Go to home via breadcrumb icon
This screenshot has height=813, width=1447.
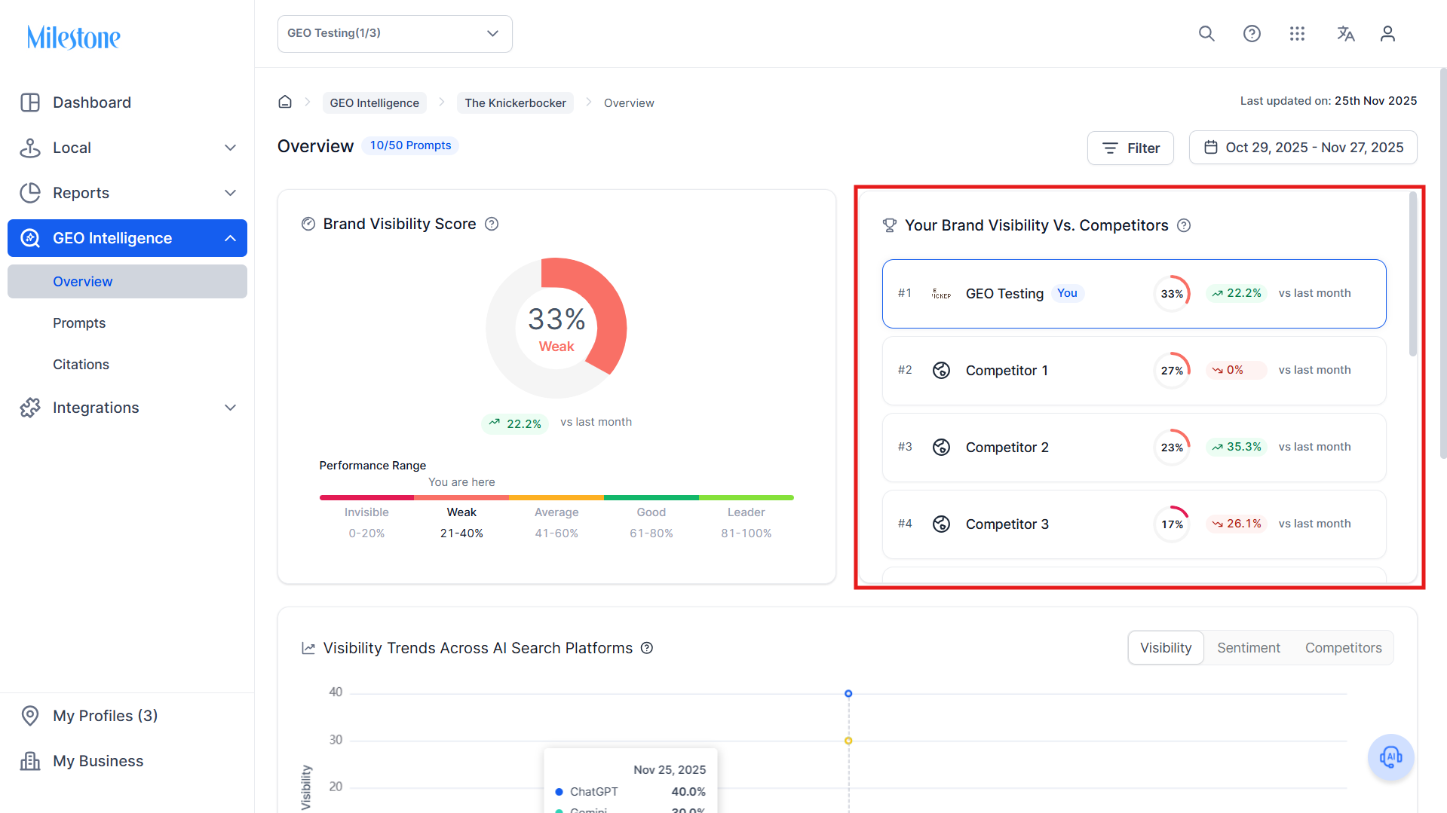[x=285, y=102]
